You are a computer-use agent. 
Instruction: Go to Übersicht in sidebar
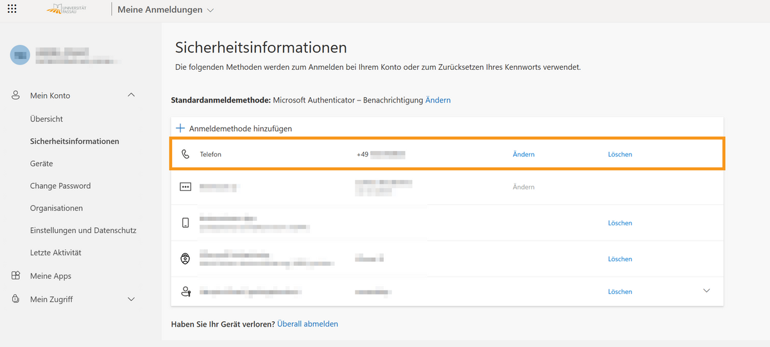click(x=46, y=119)
